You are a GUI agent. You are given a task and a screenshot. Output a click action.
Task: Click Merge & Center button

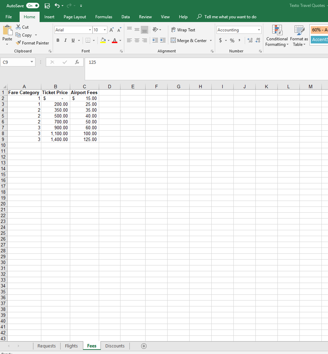(189, 41)
